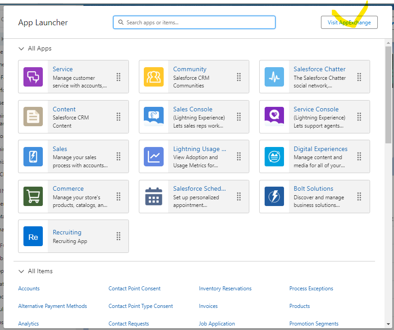Open Contact Point Type Consent item

[141, 306]
